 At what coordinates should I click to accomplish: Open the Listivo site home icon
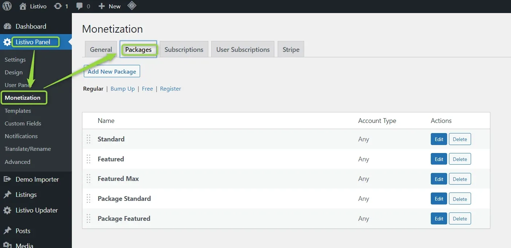click(x=23, y=6)
